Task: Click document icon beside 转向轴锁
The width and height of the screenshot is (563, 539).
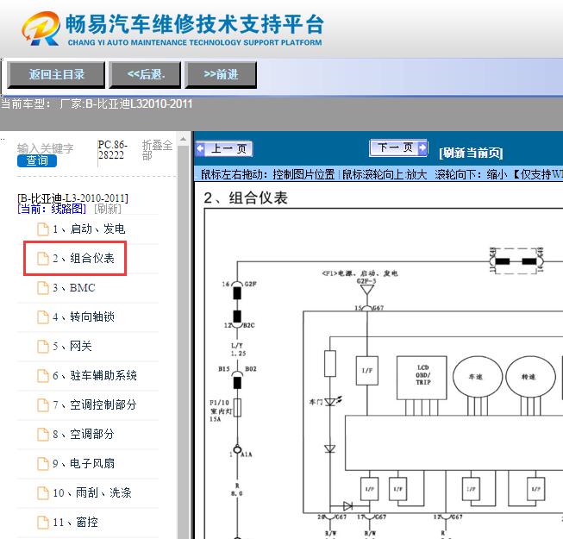Action: [43, 317]
